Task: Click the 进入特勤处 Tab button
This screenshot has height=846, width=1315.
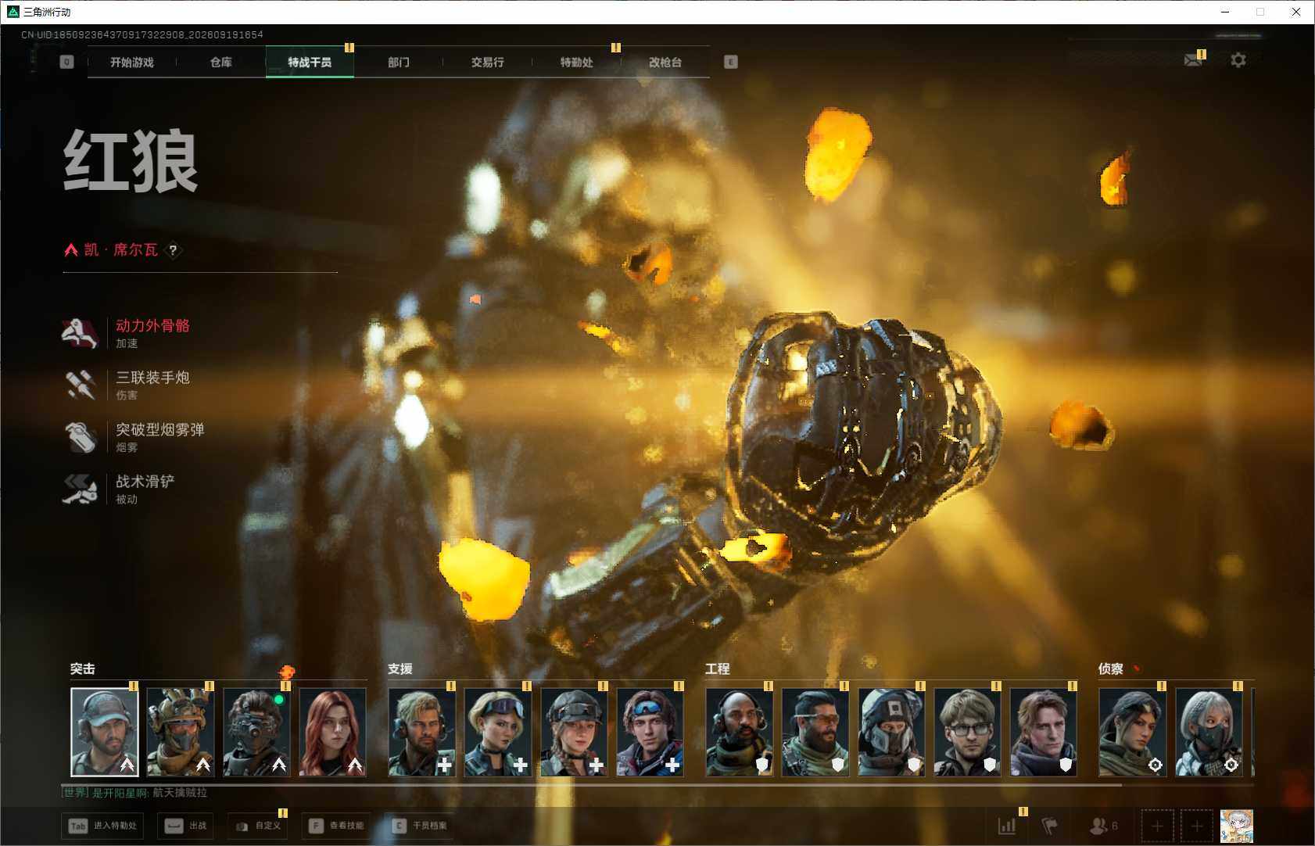Action: [102, 826]
